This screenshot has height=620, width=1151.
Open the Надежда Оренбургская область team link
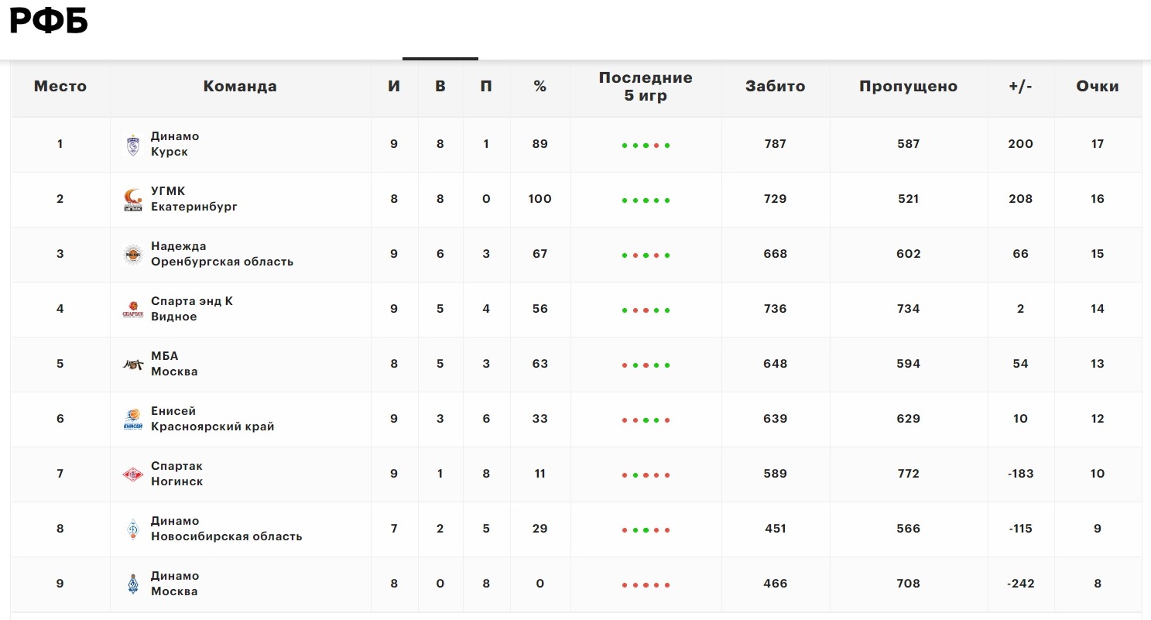(222, 254)
